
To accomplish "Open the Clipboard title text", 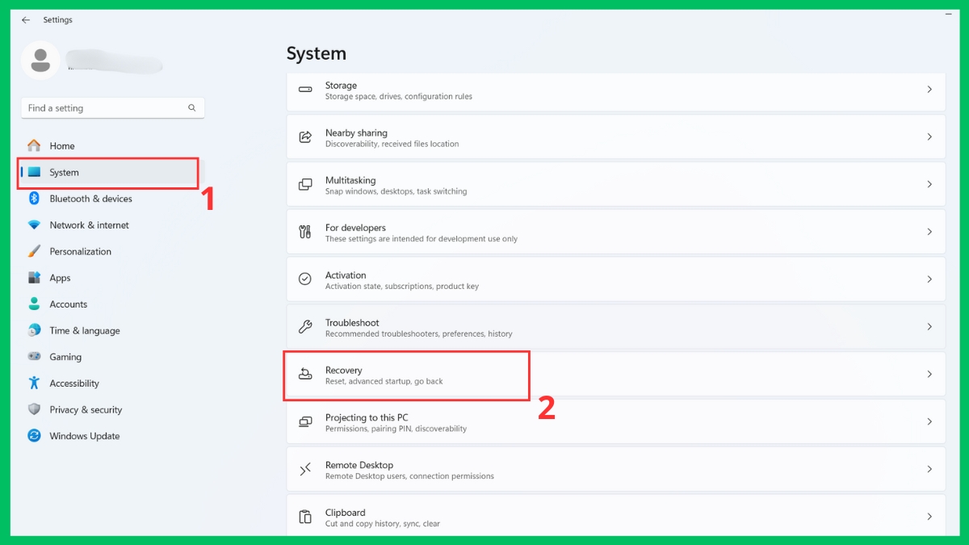I will tap(346, 513).
